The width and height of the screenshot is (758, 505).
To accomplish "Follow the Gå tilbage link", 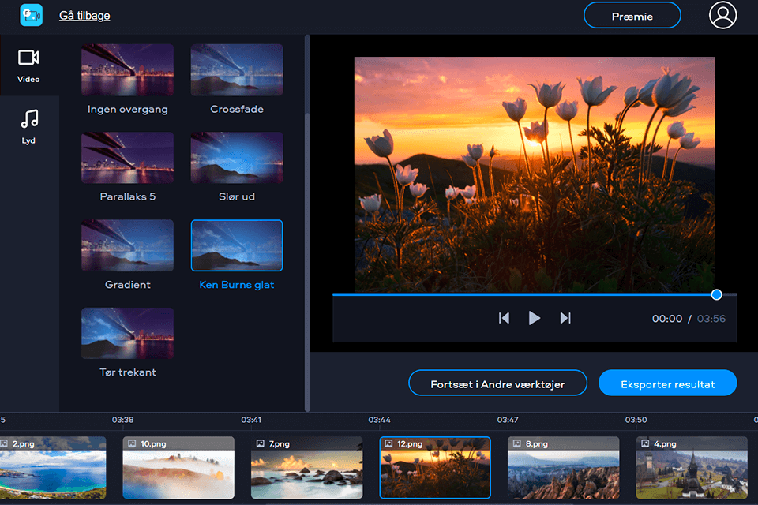I will 84,15.
